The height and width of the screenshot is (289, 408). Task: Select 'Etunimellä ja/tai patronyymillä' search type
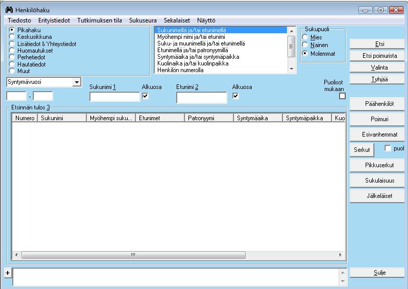221,50
